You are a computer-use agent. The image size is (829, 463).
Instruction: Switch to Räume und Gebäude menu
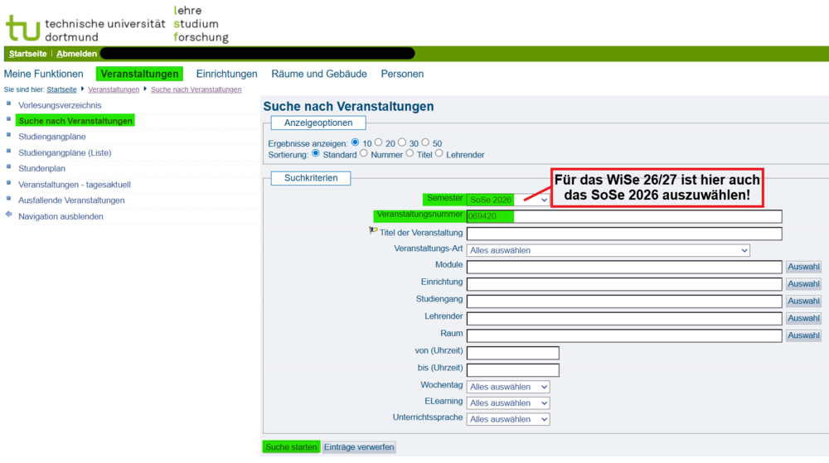coord(319,74)
